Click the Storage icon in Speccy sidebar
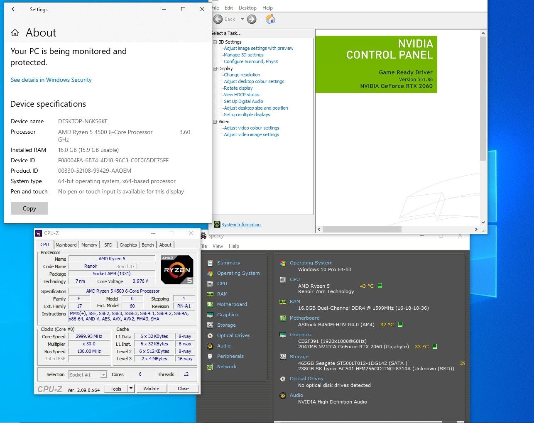 [210, 325]
